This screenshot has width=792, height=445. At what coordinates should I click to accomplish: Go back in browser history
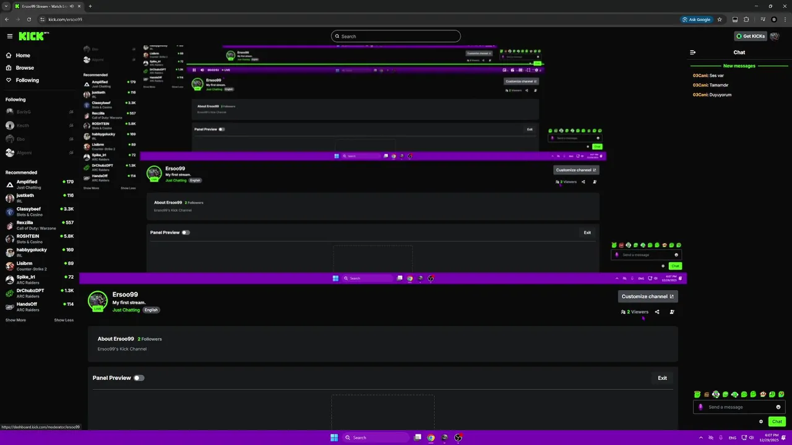6,19
